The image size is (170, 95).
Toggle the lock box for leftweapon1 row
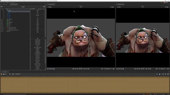[x=1, y=22]
